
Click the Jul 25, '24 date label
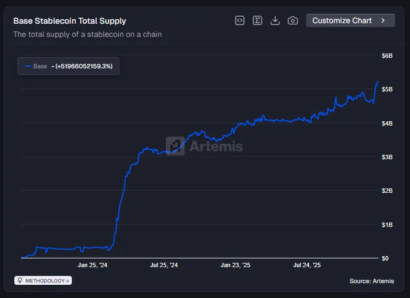(164, 265)
